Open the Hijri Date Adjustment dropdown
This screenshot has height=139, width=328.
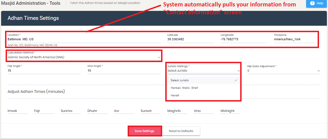pos(284,71)
